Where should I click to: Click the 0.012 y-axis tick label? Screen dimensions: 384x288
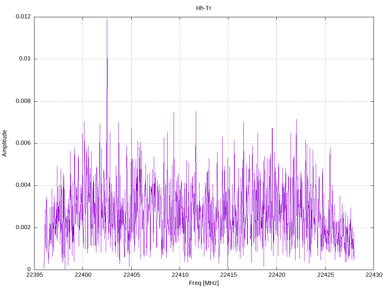pyautogui.click(x=24, y=16)
